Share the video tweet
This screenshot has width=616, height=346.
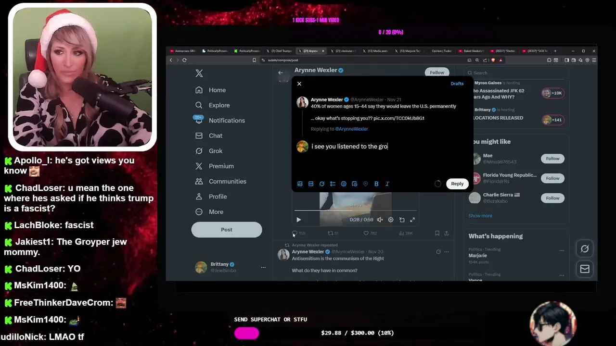[447, 233]
